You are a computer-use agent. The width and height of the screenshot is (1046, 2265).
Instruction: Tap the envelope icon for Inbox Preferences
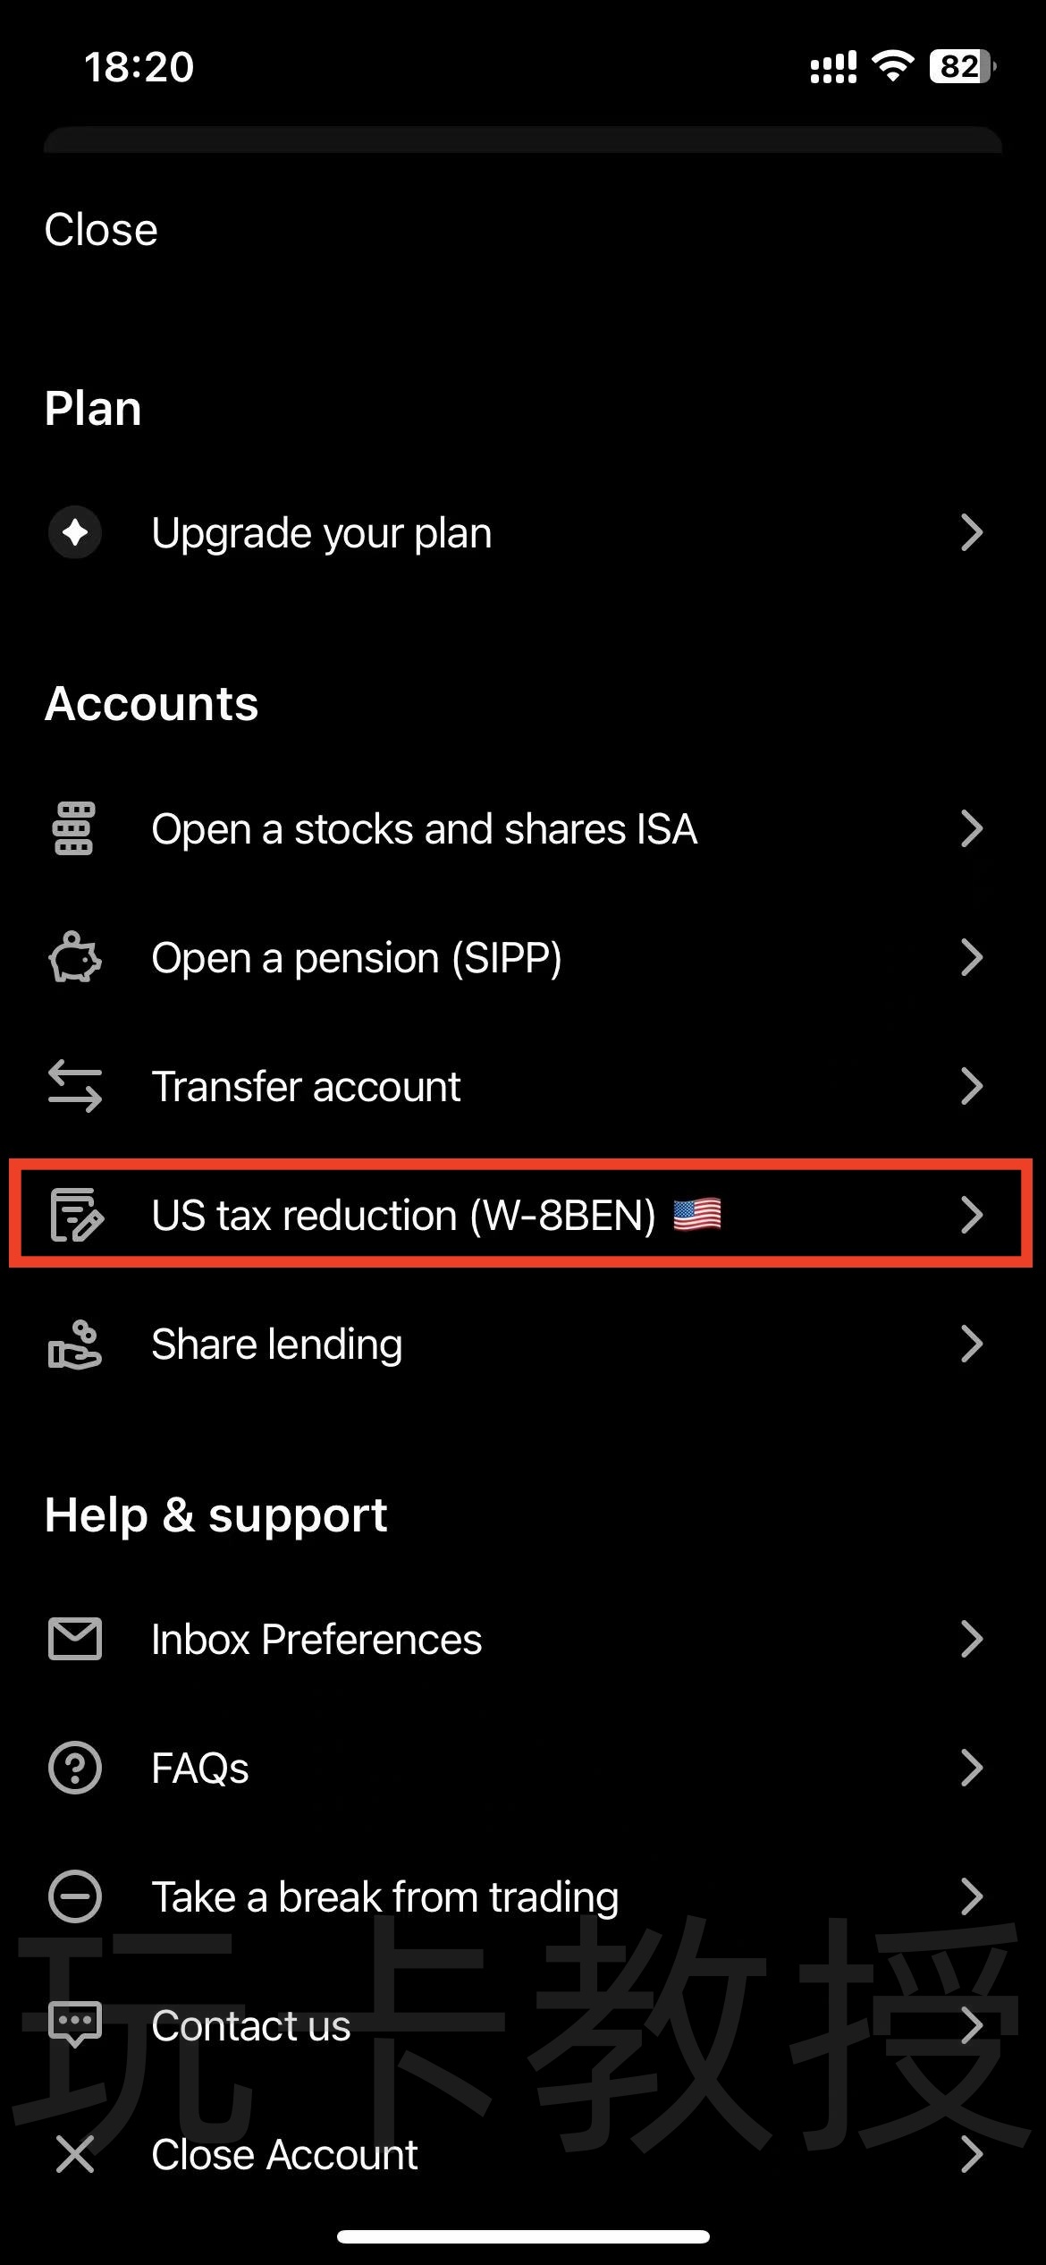click(x=75, y=1639)
